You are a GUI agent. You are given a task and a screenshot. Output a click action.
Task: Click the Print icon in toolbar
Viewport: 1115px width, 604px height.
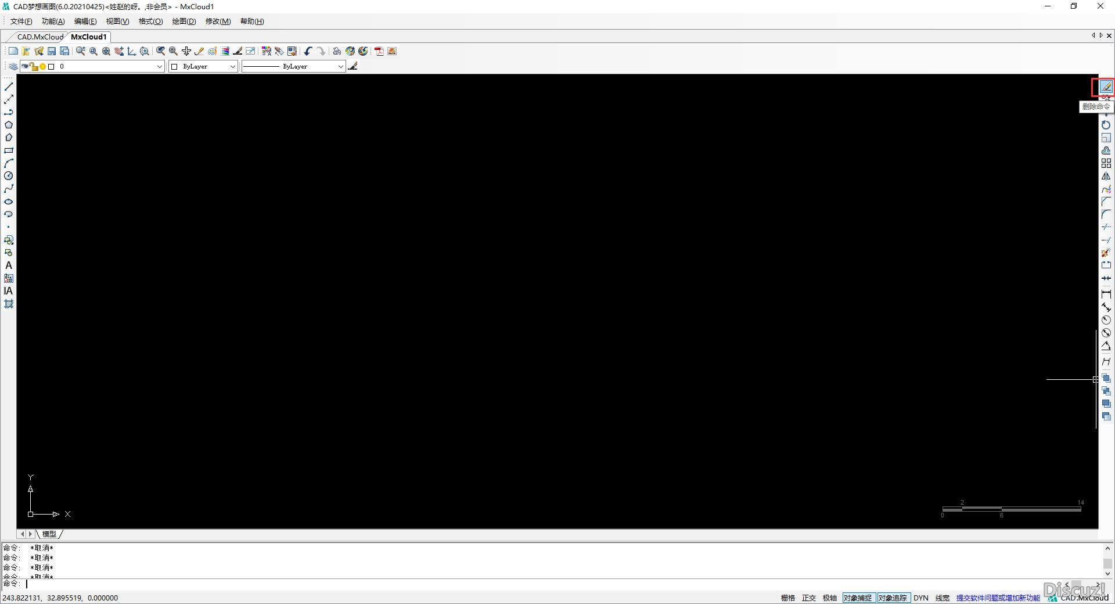coord(337,51)
